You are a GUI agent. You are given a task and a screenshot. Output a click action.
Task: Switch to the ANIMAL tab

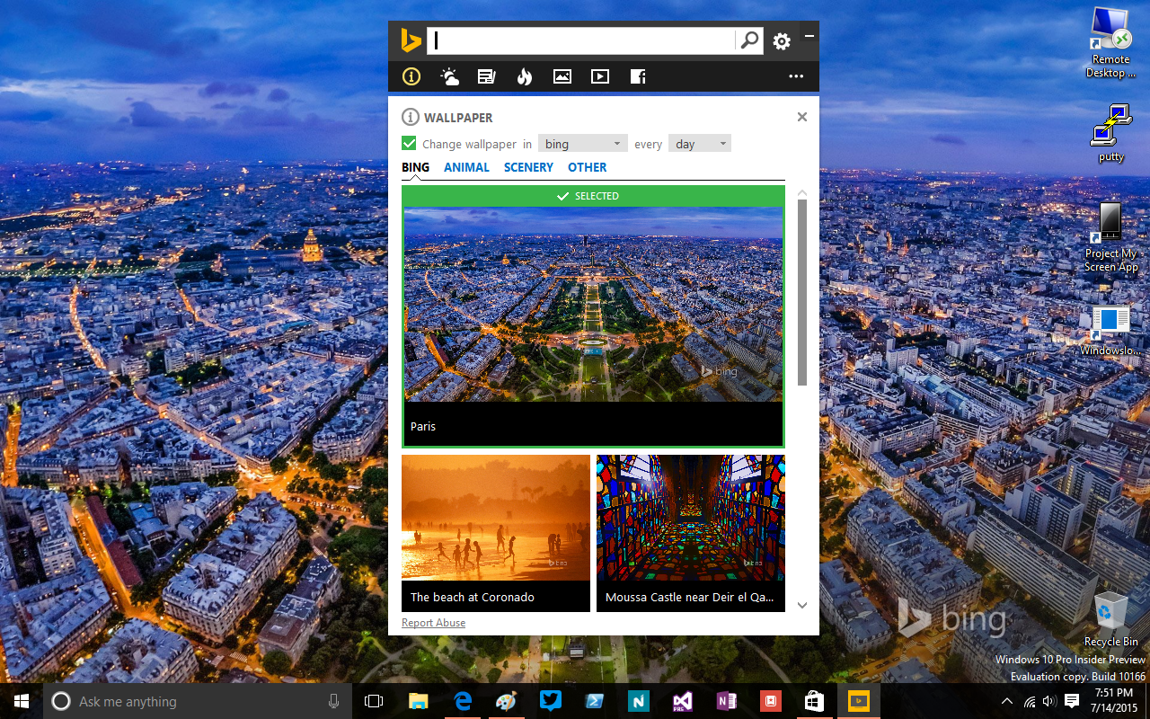click(466, 167)
